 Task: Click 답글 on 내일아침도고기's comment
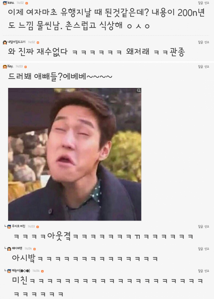[201, 42]
